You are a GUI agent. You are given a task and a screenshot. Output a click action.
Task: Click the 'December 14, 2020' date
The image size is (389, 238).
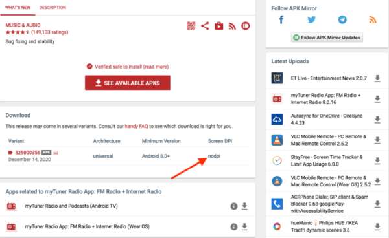(x=30, y=160)
